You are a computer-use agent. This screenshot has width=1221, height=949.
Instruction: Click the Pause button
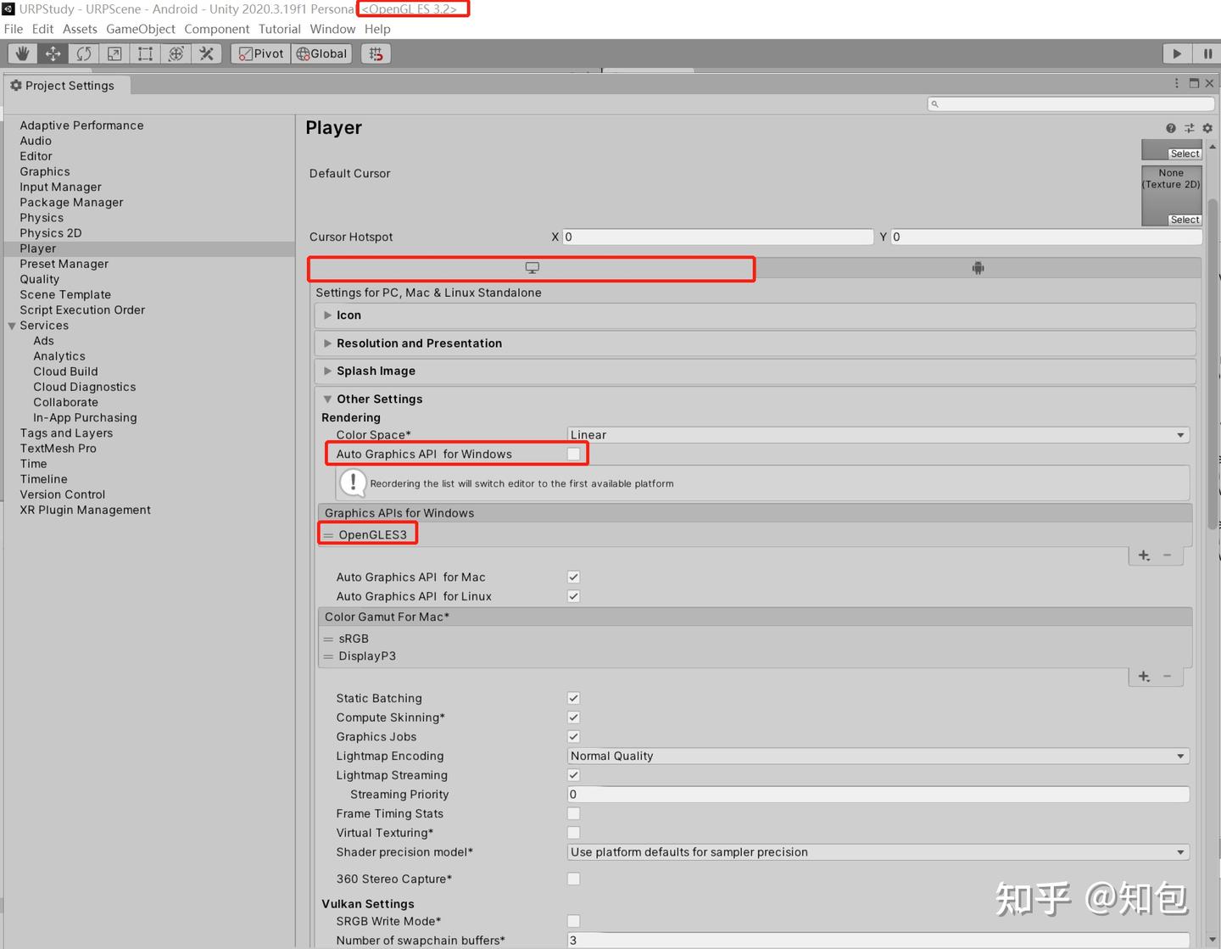(1207, 53)
